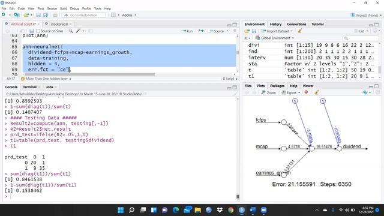The width and height of the screenshot is (384, 216).
Task: Save workspace with Environment disk icon
Action: tap(254, 31)
